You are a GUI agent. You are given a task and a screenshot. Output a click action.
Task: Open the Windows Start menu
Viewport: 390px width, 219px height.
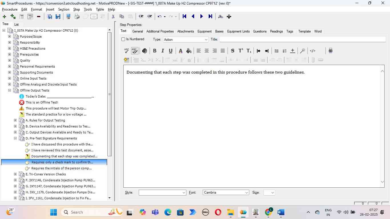[x=53, y=212]
